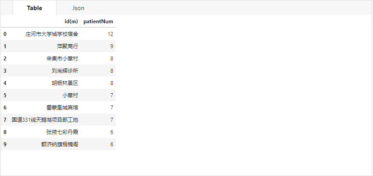
Task: Select patientNum value in row 8
Action: click(x=111, y=132)
